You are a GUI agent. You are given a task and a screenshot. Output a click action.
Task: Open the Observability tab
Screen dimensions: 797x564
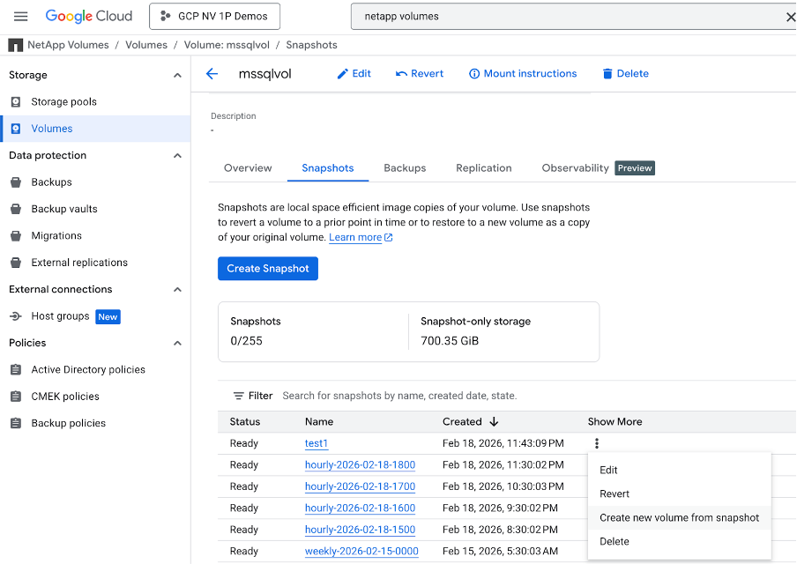point(575,168)
